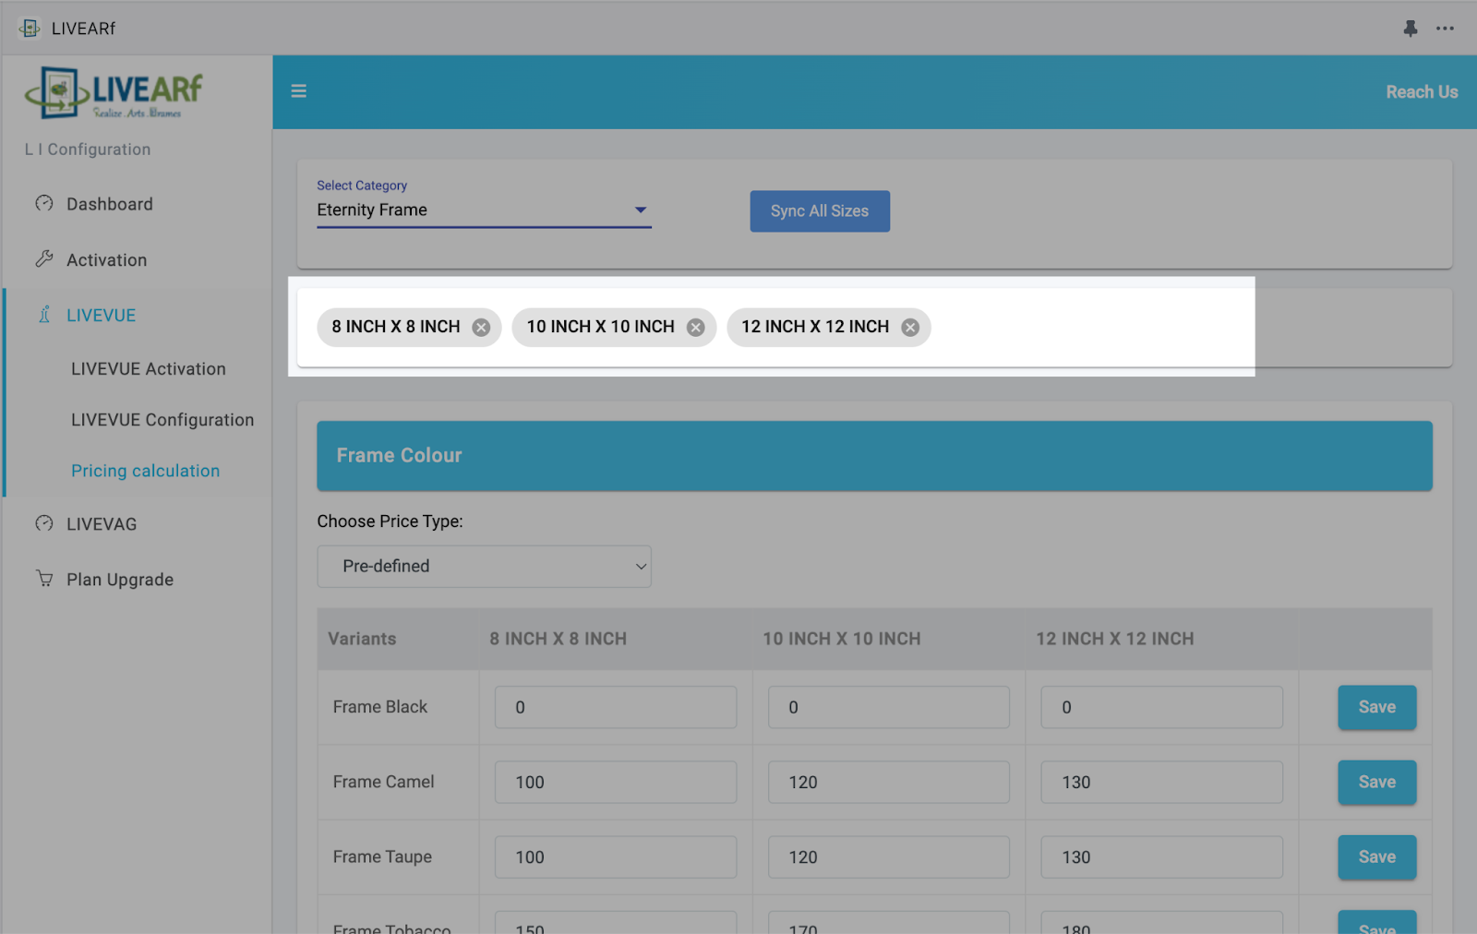Edit Frame Taupe 8 INCH X 8 INCH price
The image size is (1477, 934).
(x=616, y=856)
